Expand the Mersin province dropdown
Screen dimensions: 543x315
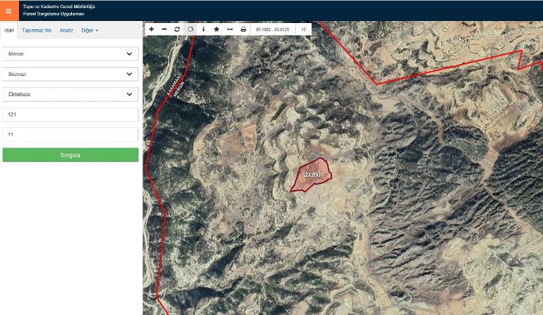point(71,54)
